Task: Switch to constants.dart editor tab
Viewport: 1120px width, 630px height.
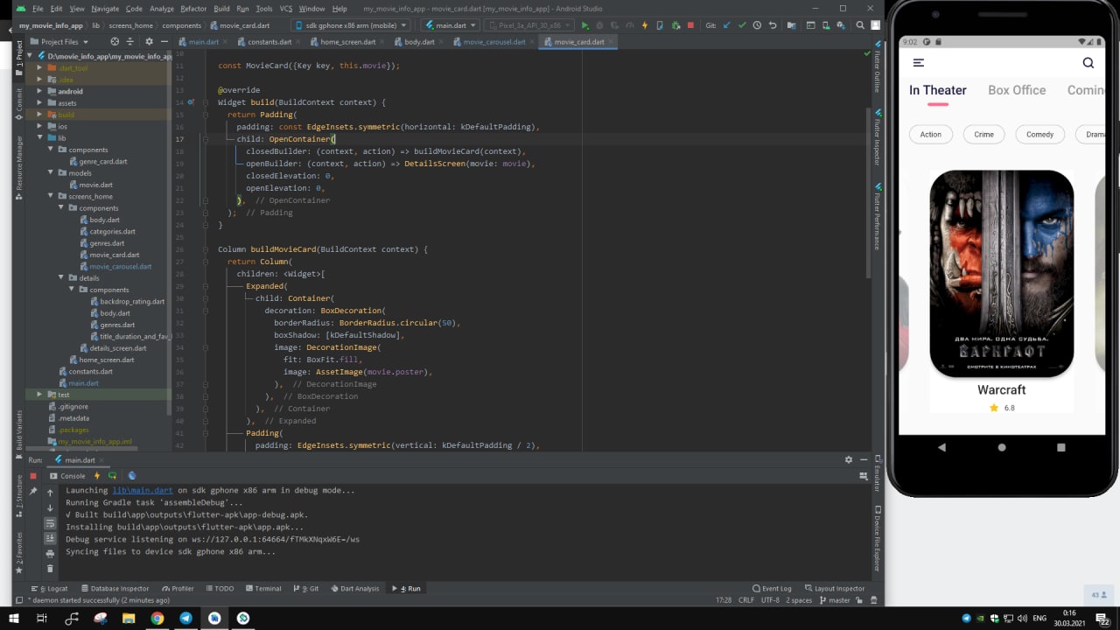Action: click(269, 41)
